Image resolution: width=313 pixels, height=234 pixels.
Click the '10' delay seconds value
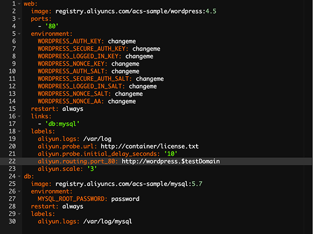(x=171, y=154)
